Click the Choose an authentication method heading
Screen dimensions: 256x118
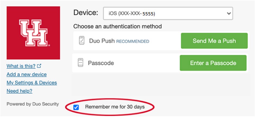point(117,27)
